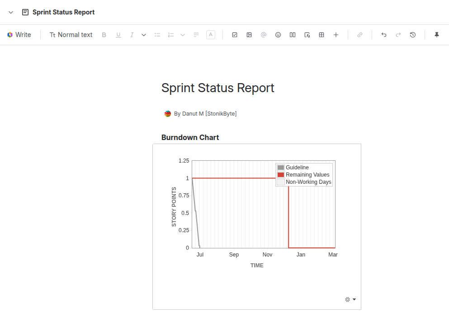The image size is (449, 322).
Task: Click the document page icon
Action: (x=25, y=12)
